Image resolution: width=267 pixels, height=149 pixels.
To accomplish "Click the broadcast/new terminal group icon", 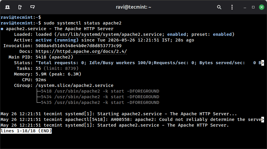I will [33, 7].
